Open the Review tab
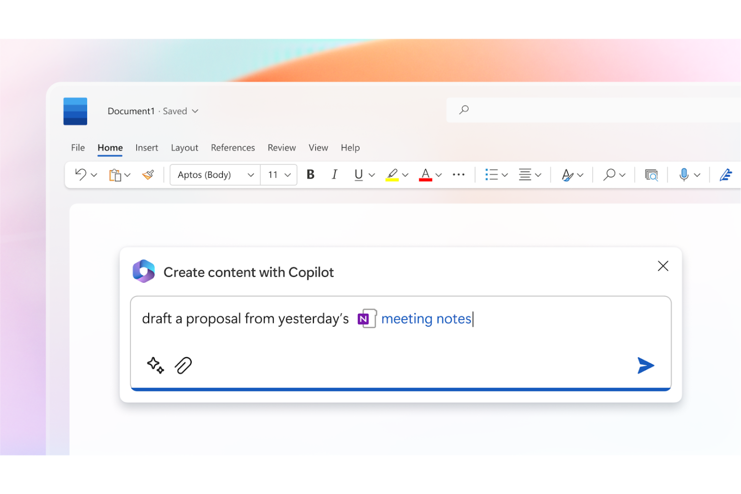 pyautogui.click(x=282, y=148)
